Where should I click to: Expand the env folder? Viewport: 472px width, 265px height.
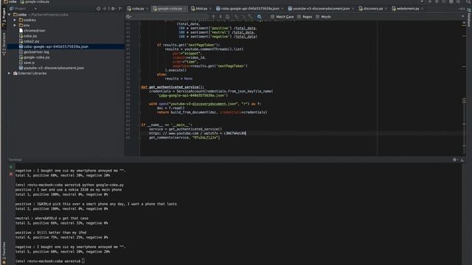pos(15,25)
